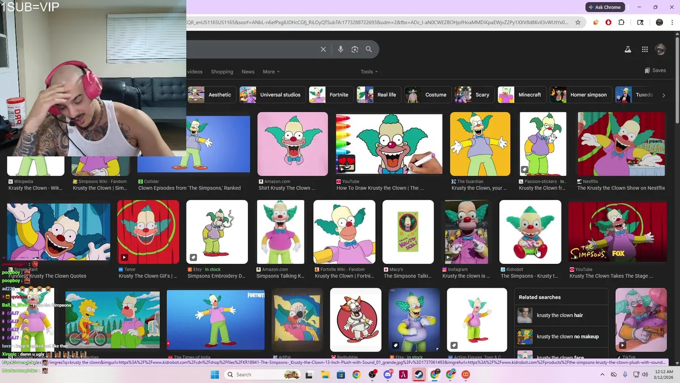Click the Passion-stickers Krusty the Clown link

pyautogui.click(x=542, y=188)
